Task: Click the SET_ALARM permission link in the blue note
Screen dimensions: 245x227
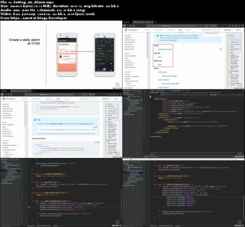Action: 84,124
